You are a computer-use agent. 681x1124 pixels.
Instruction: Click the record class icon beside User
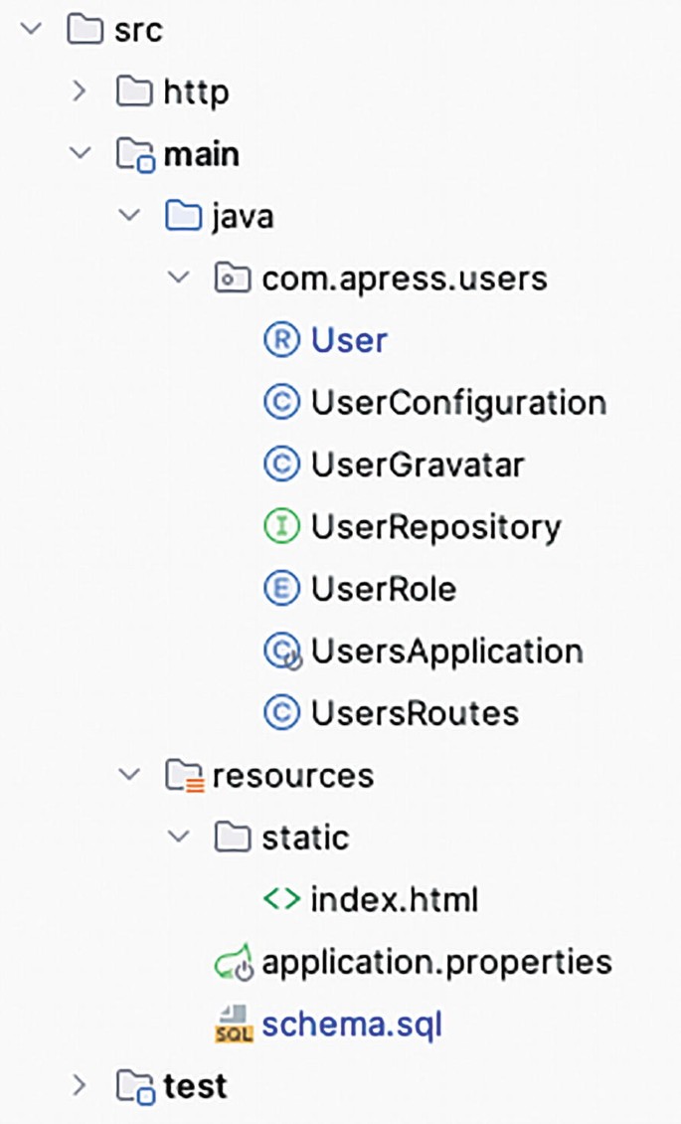283,340
